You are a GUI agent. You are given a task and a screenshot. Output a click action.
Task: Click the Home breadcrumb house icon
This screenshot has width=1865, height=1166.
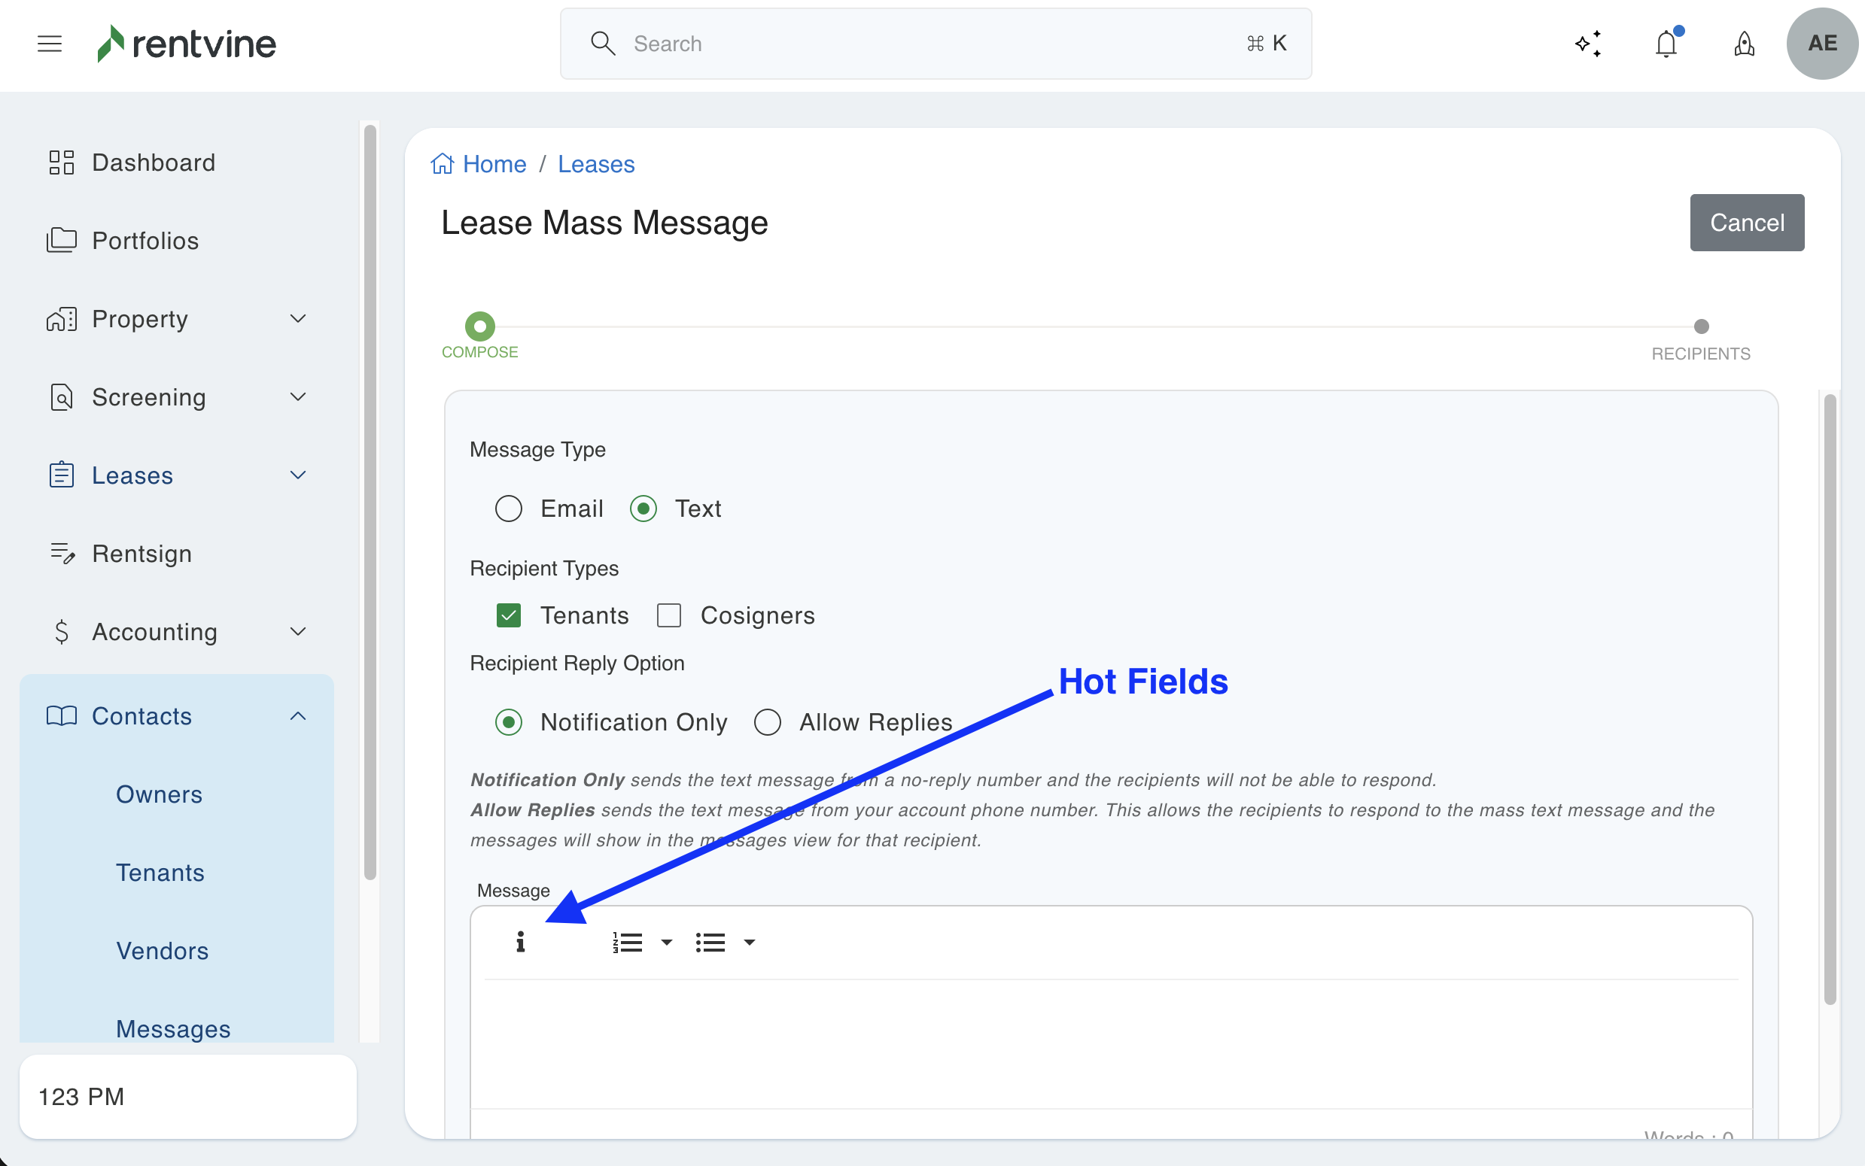(443, 163)
